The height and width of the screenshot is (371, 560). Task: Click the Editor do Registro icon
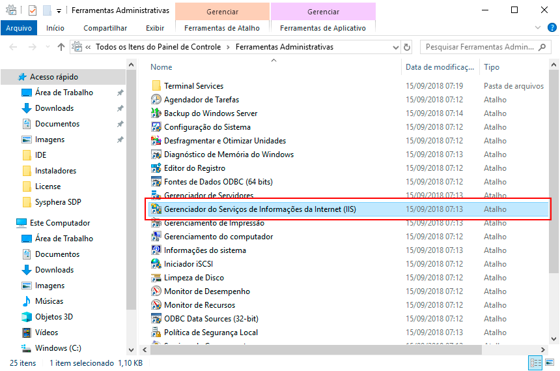(x=156, y=168)
